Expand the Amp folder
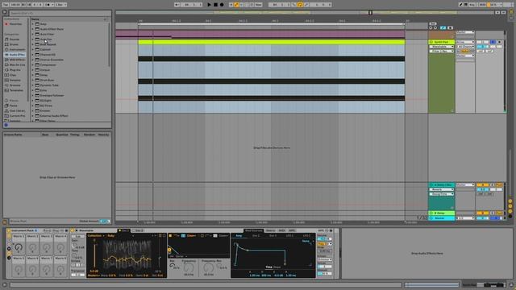 33,24
